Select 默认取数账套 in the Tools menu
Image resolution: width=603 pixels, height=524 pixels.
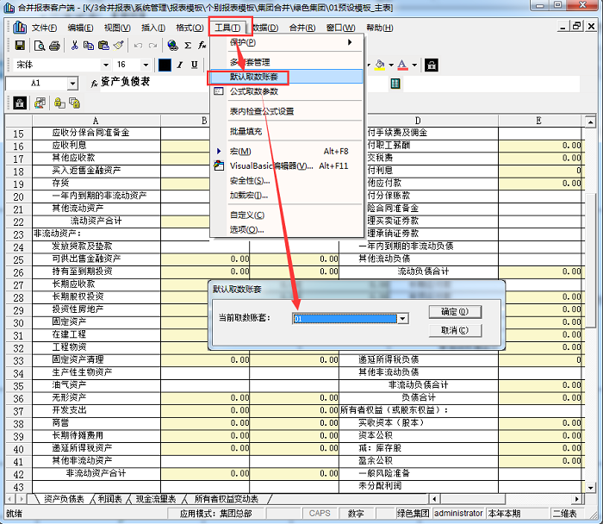point(253,77)
